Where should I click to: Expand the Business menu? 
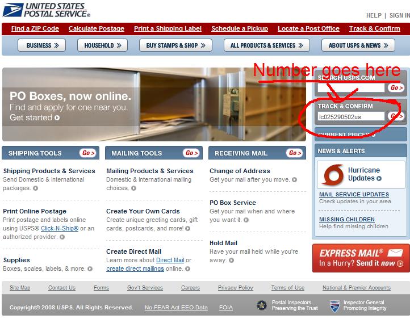[x=41, y=45]
